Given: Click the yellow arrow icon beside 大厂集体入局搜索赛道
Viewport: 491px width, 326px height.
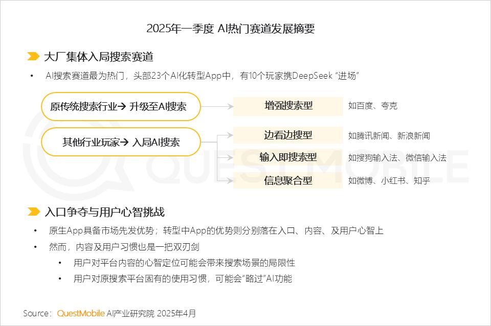Looking at the screenshot, I should click(x=33, y=57).
